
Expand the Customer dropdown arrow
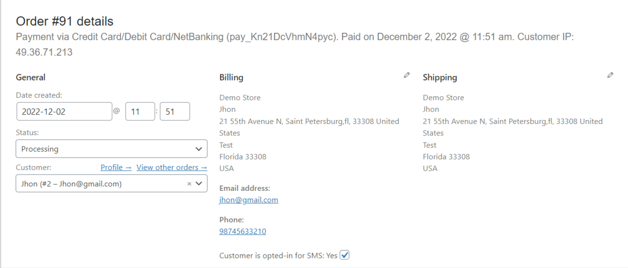pyautogui.click(x=199, y=184)
